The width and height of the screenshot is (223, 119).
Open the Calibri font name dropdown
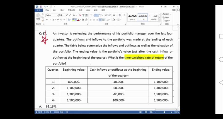click(x=57, y=15)
